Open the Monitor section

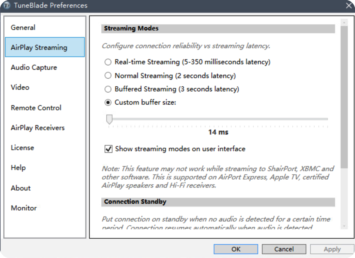click(24, 208)
